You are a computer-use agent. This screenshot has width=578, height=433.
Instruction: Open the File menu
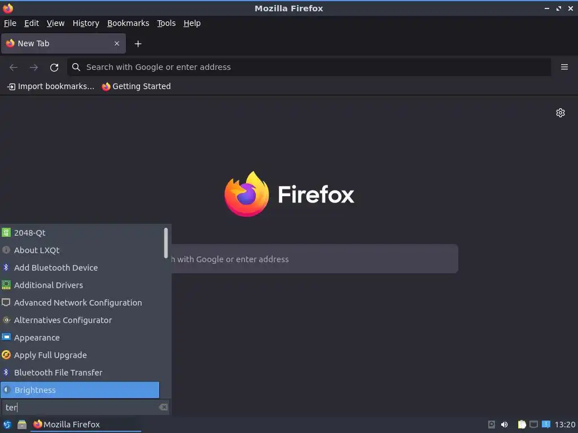point(10,23)
